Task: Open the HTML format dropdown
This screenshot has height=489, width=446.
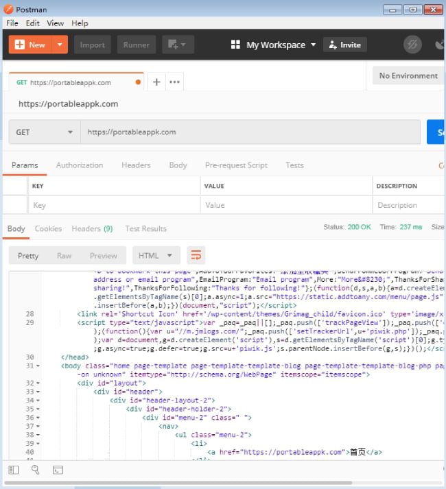Action: tap(154, 256)
